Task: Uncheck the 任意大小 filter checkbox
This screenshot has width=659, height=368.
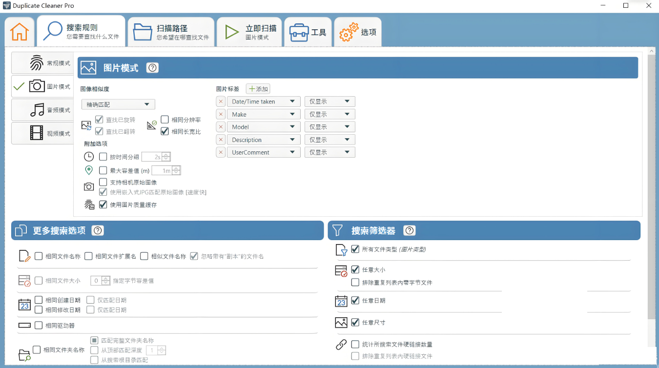Action: click(355, 269)
